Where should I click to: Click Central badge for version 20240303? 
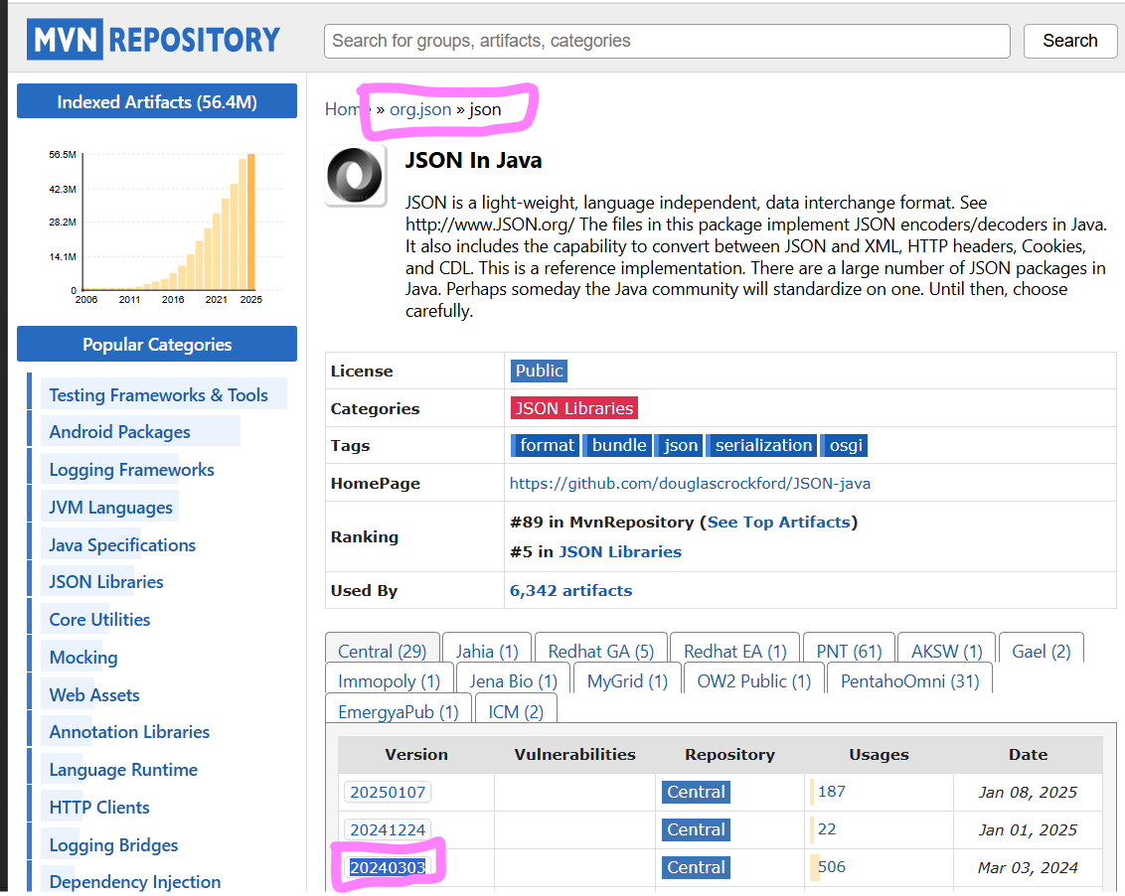[x=696, y=867]
